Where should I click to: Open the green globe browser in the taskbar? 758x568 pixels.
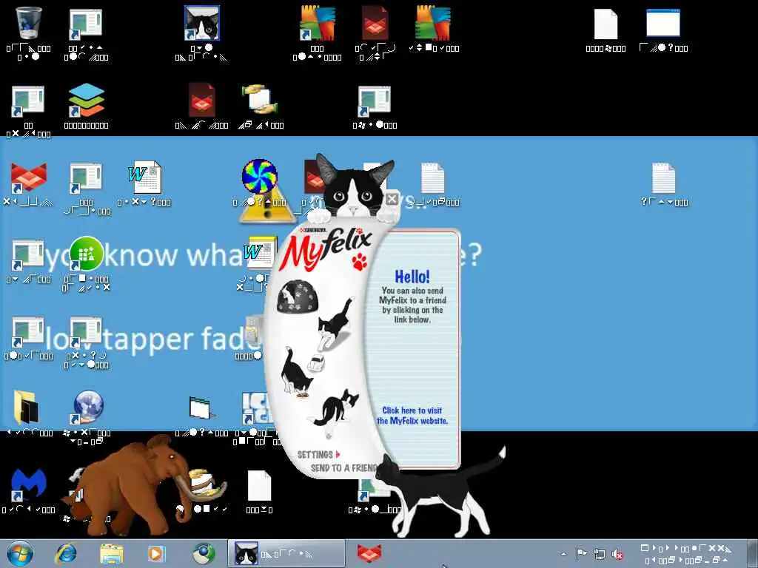point(204,554)
